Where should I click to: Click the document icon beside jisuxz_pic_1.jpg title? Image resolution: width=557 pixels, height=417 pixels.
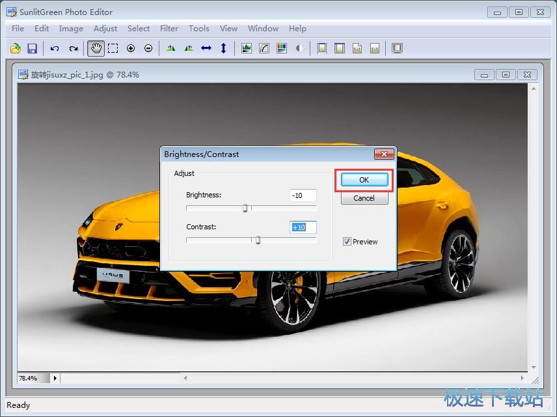click(x=23, y=74)
